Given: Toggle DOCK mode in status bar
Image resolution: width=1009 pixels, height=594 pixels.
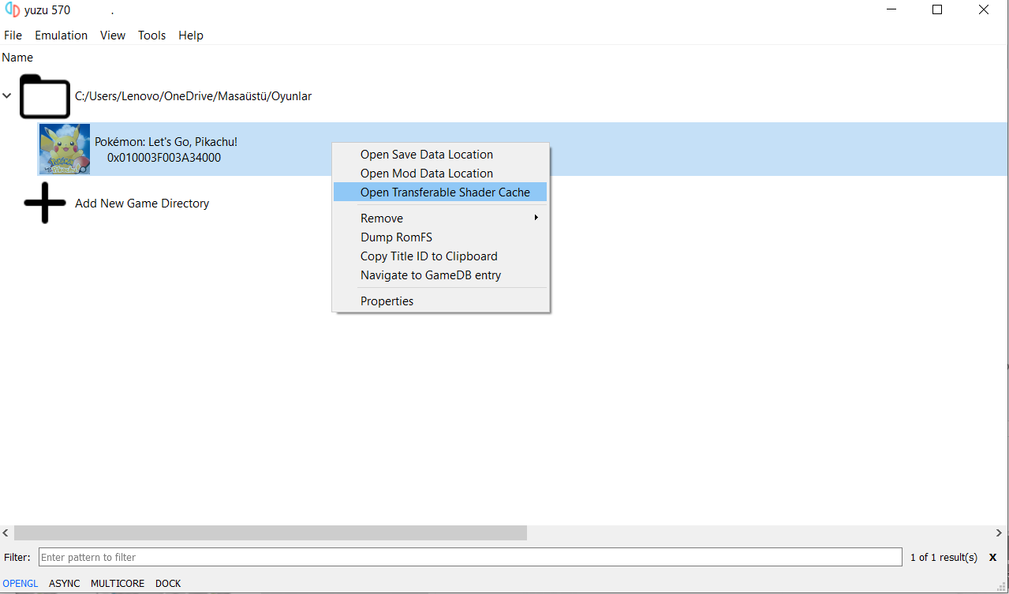Looking at the screenshot, I should [168, 584].
